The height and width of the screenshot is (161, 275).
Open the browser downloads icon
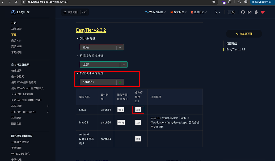[239, 2]
